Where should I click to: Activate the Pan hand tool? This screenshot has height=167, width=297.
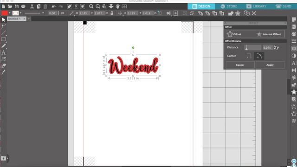(x=117, y=6)
